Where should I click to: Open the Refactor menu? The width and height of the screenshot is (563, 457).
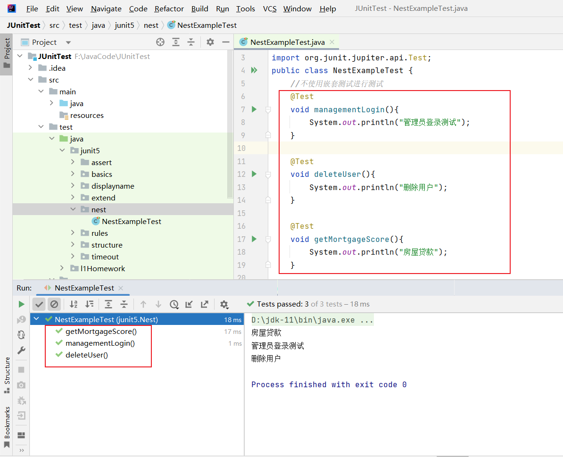point(169,8)
